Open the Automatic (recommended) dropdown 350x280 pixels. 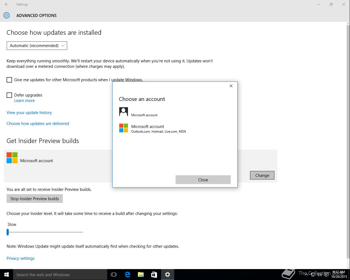point(37,46)
